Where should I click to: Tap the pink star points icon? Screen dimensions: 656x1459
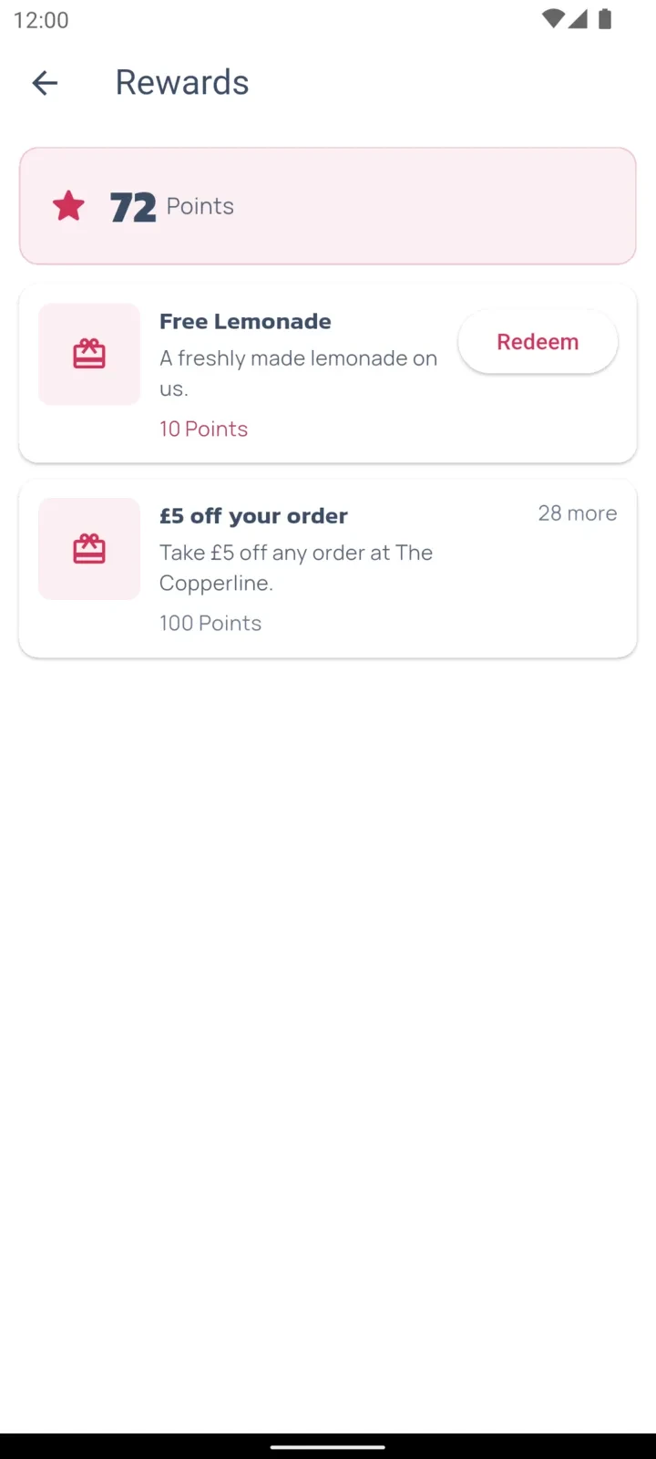[x=68, y=206]
